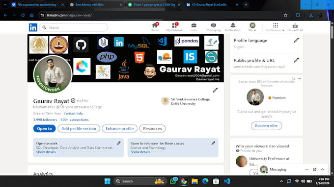The width and height of the screenshot is (334, 187).
Task: Open the profile photo thumbnail
Action: (x=53, y=74)
